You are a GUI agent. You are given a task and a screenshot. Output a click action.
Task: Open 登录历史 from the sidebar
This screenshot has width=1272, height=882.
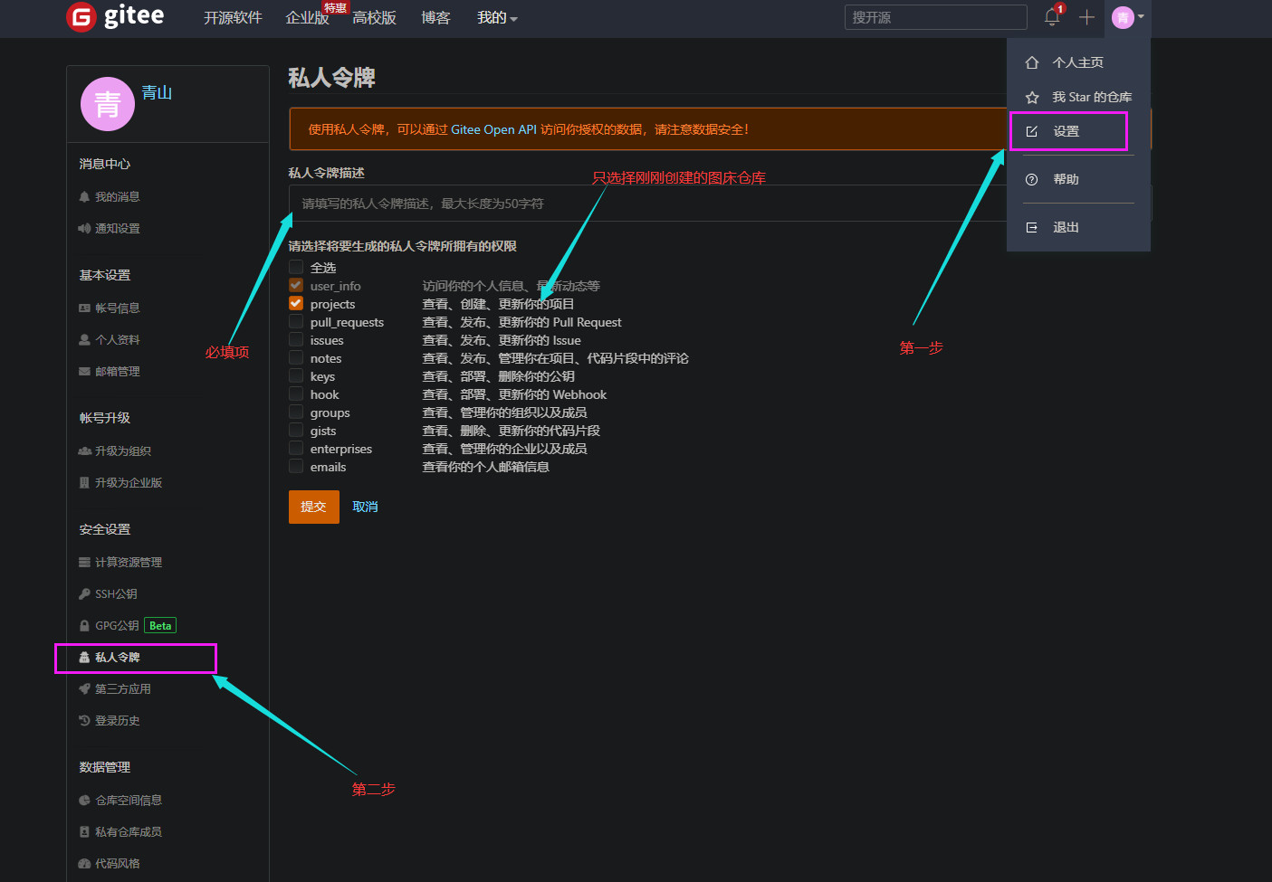tap(119, 720)
